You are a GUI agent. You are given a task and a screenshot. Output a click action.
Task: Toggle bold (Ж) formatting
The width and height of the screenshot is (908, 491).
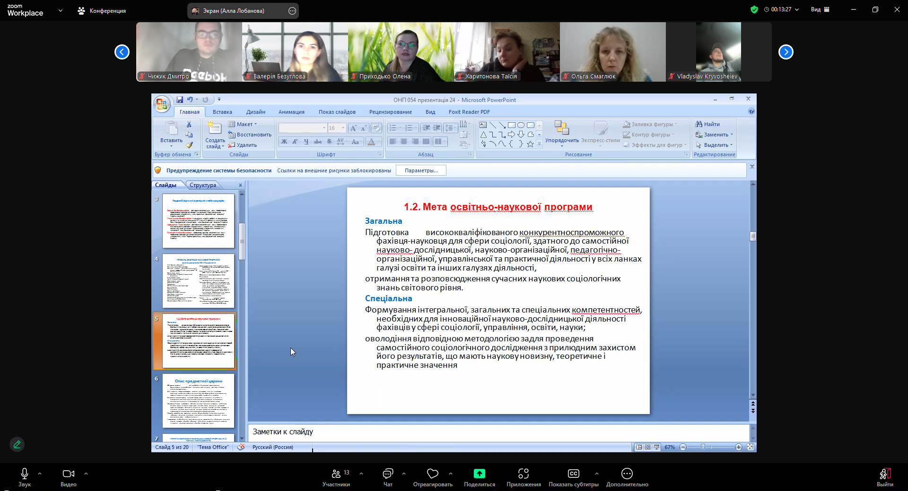(x=284, y=141)
